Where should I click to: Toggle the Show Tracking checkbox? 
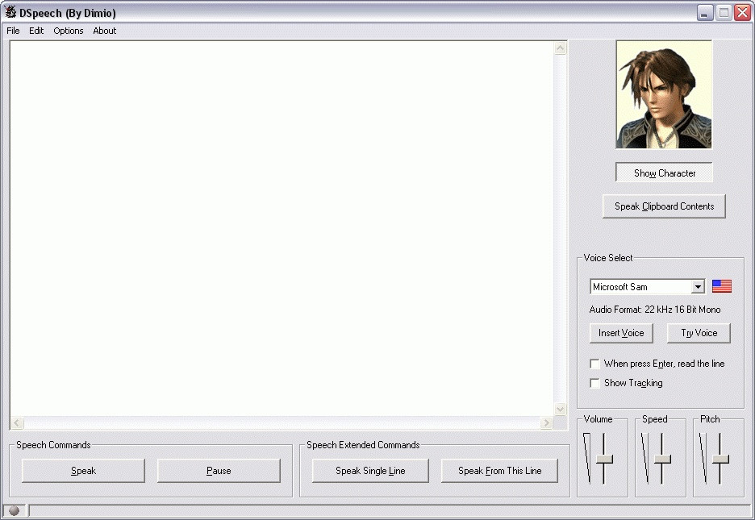click(594, 383)
